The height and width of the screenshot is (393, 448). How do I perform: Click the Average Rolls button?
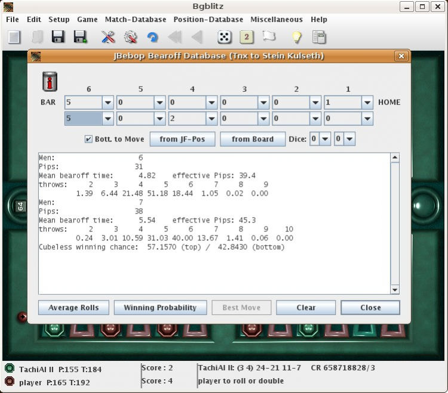point(73,308)
